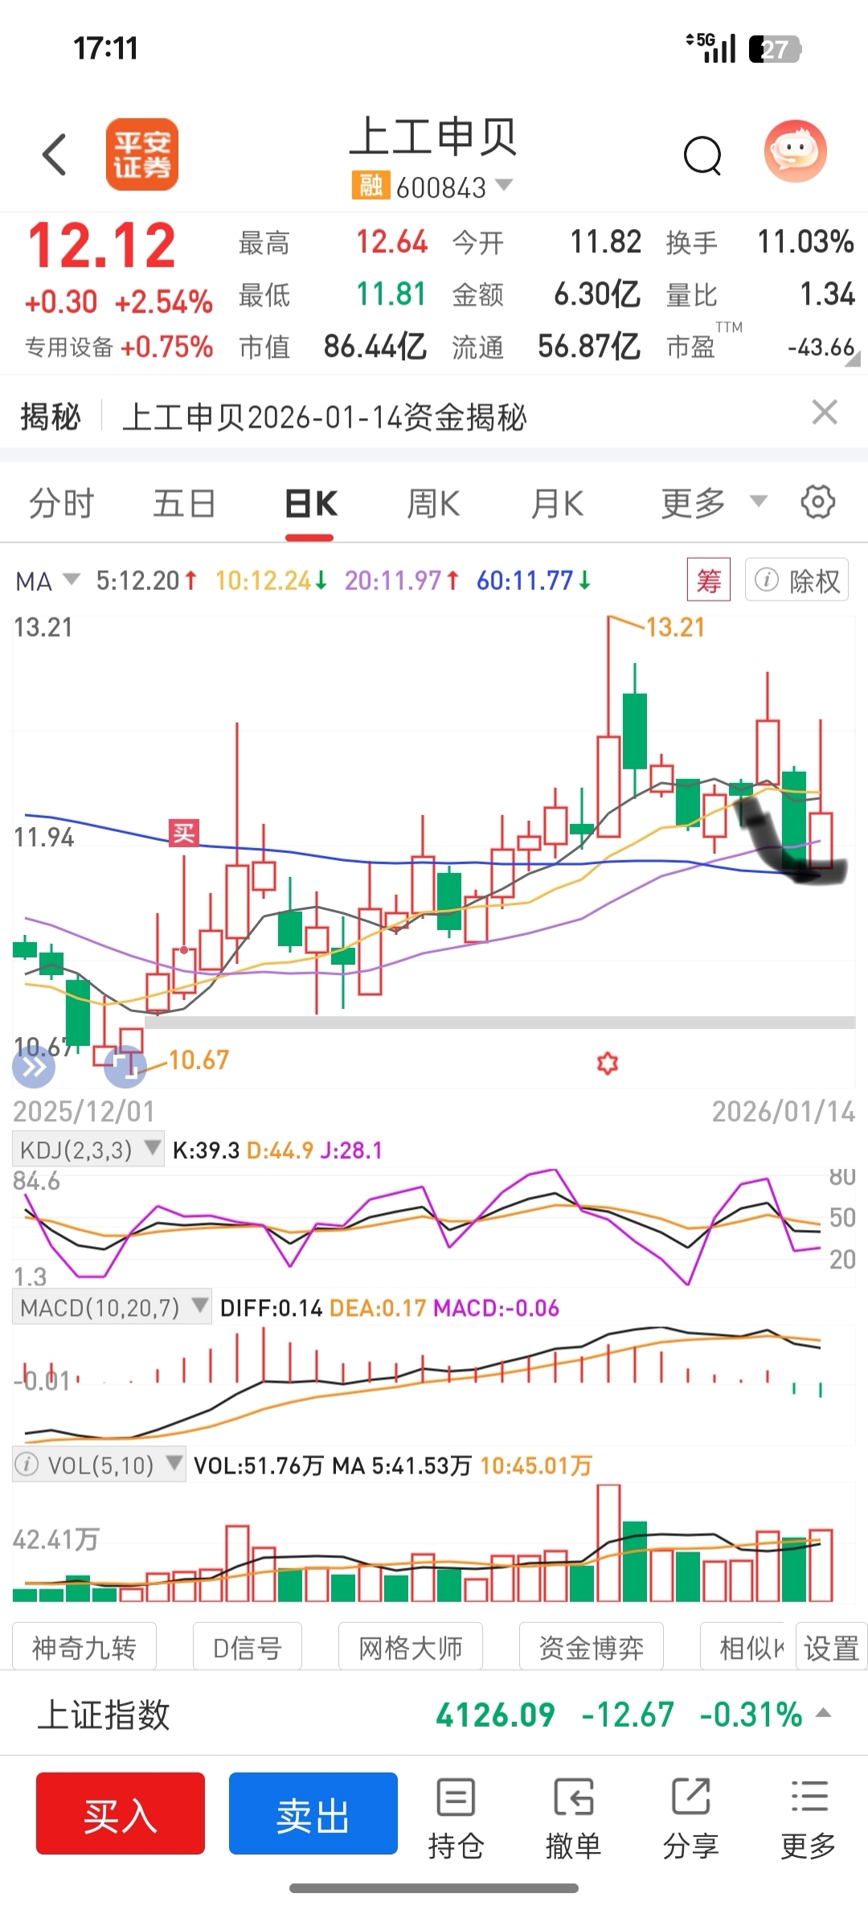Open the MACD(10,20,7) indicator dropdown

click(111, 1307)
